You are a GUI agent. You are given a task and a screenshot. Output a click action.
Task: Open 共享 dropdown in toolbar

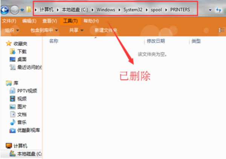pos(76,30)
